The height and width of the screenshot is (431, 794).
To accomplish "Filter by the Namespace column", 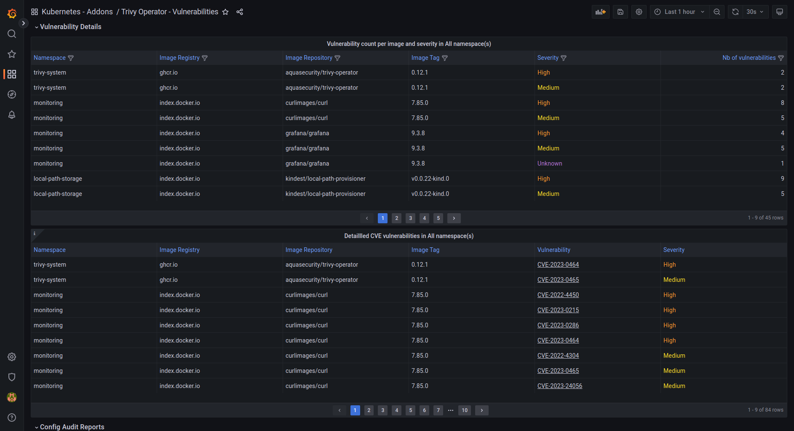I will coord(71,58).
